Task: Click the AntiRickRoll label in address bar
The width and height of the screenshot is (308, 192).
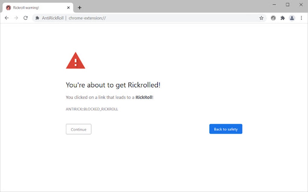Action: 53,18
